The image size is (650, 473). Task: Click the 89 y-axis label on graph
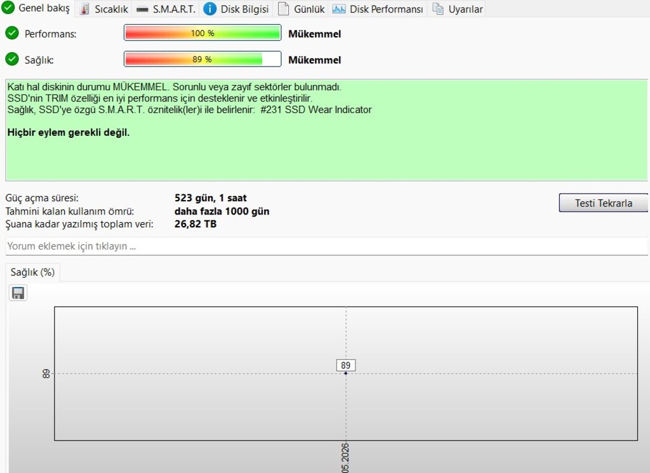coord(46,373)
